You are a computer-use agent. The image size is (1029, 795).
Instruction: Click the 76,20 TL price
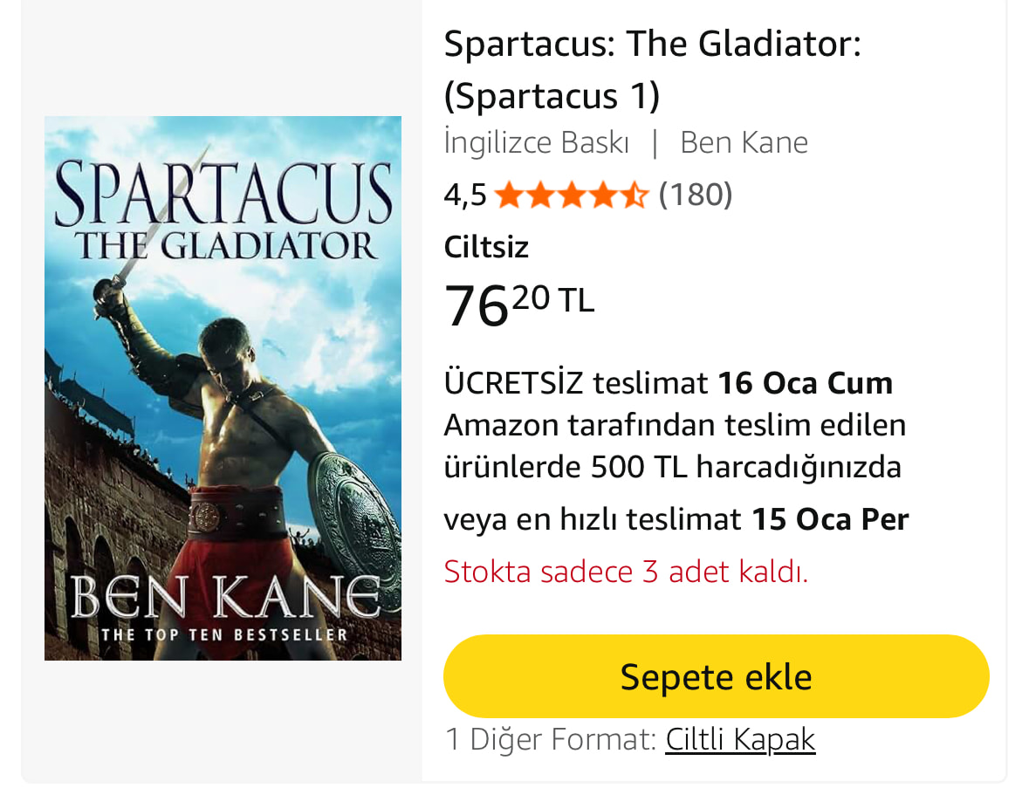click(x=519, y=305)
